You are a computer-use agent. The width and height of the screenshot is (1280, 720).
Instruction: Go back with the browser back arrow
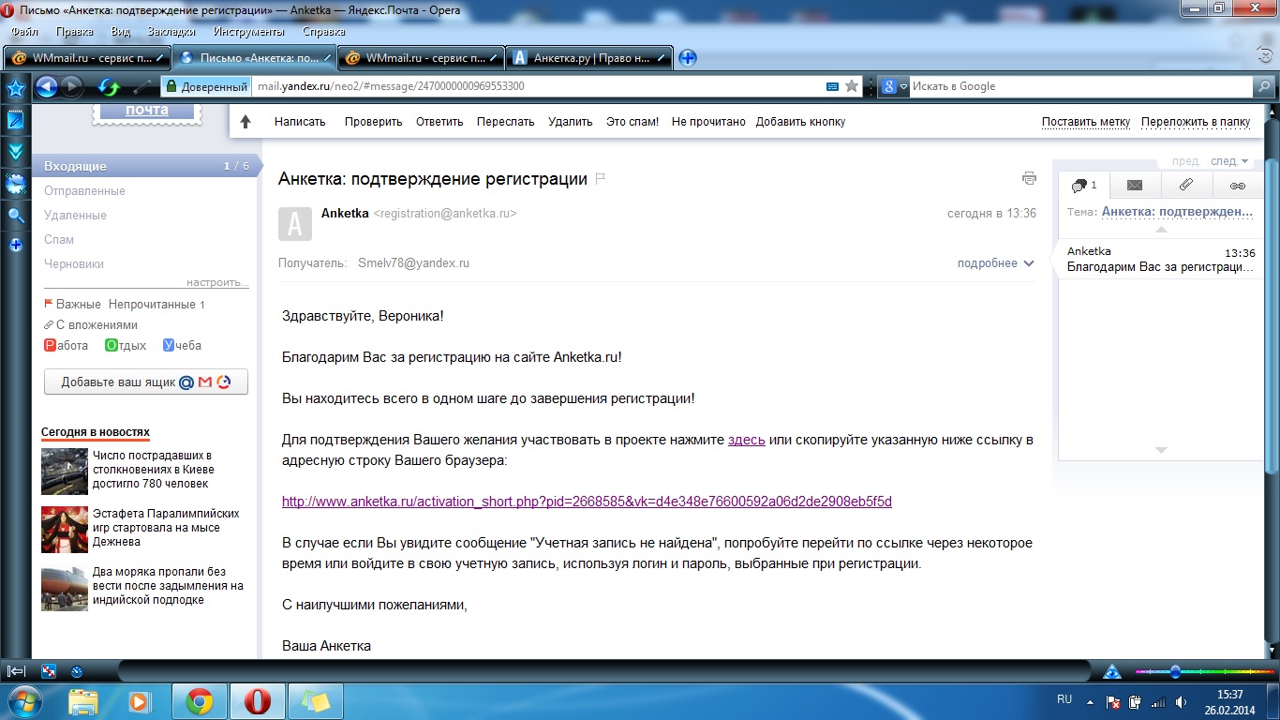[x=46, y=87]
